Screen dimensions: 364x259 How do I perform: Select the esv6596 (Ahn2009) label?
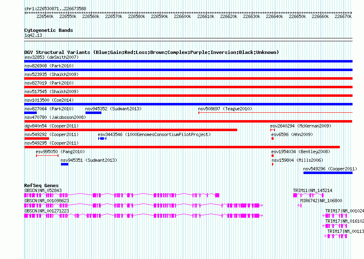pos(292,134)
